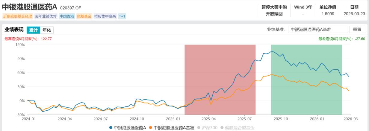
Task: Click the 近期变更基金经理 tag
Action: pyautogui.click(x=17, y=16)
